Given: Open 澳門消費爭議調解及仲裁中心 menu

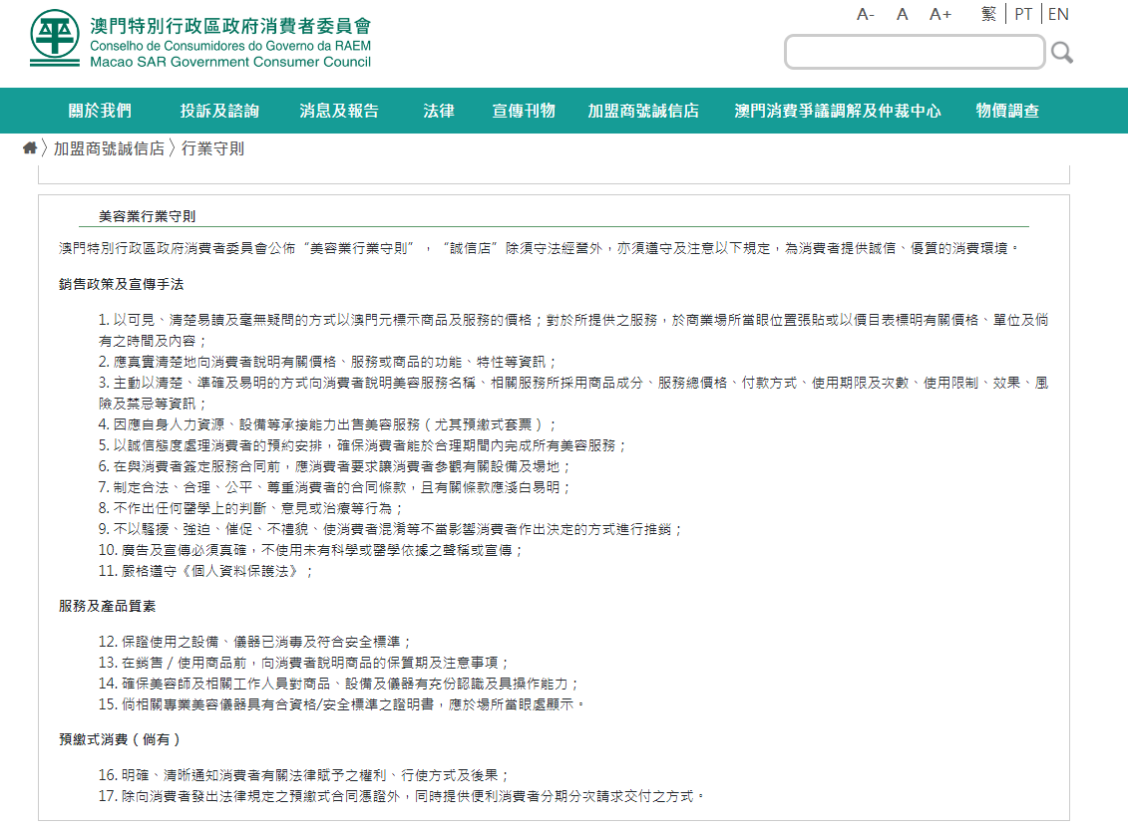Looking at the screenshot, I should pos(837,111).
